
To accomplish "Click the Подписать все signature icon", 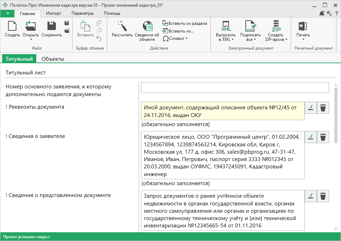I will 250,27.
